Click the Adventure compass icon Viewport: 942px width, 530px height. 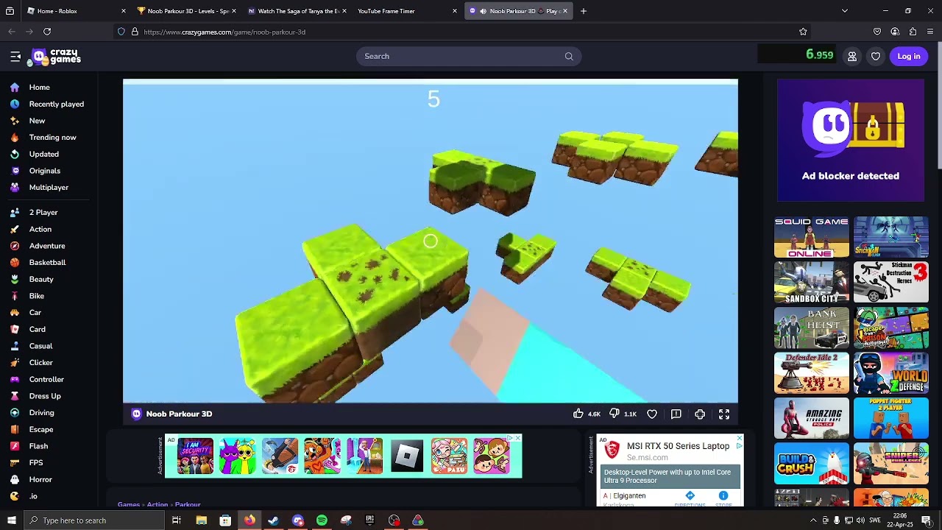[15, 246]
